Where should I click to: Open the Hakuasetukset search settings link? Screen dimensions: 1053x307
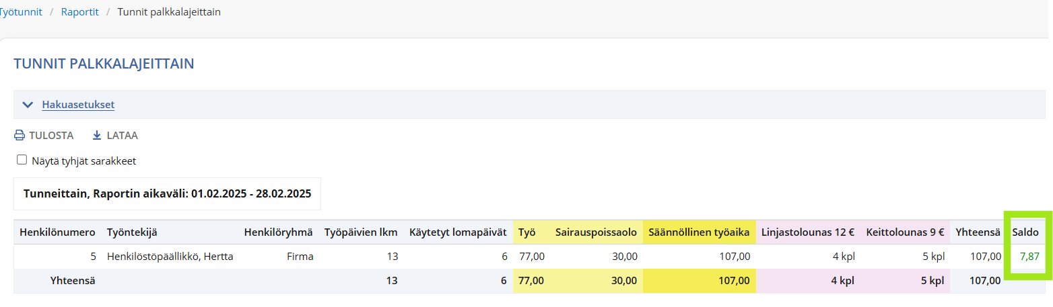coord(78,105)
